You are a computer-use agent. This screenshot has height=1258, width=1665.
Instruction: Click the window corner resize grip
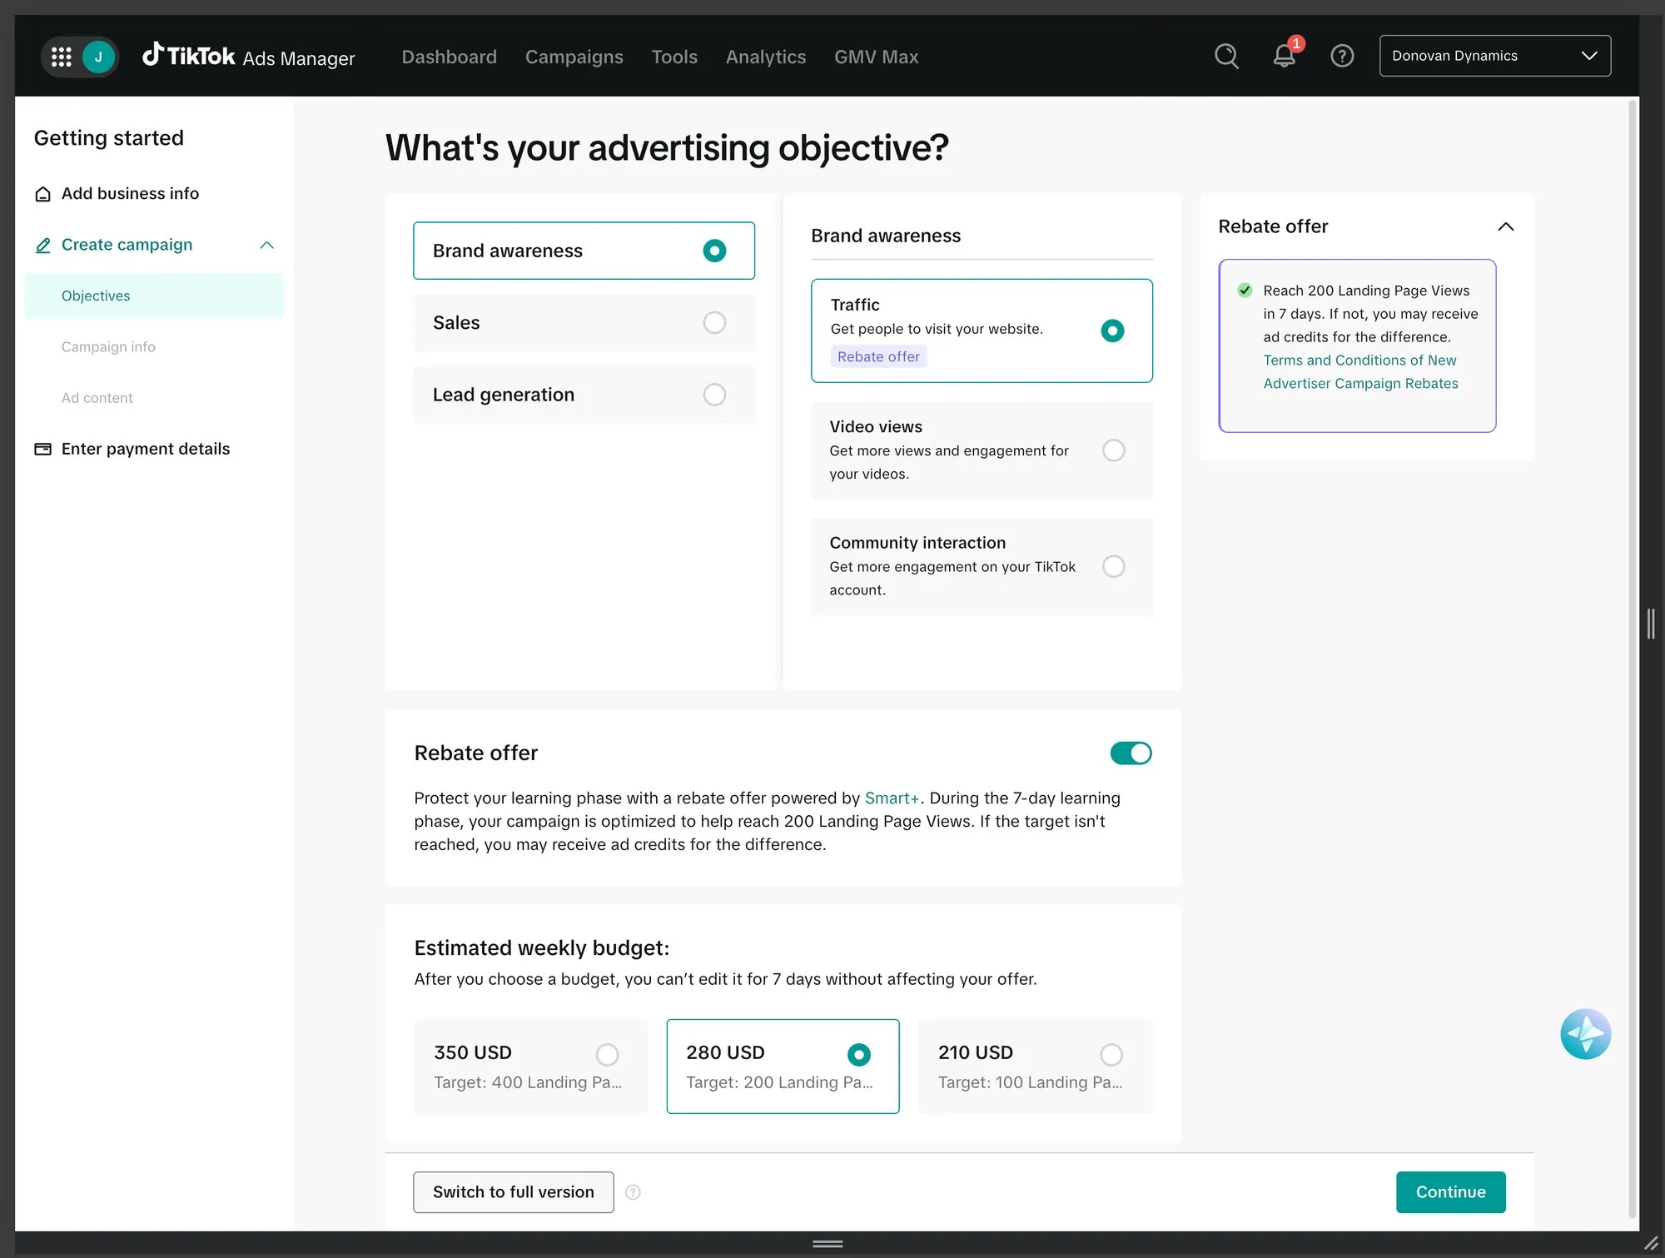1651,1243
